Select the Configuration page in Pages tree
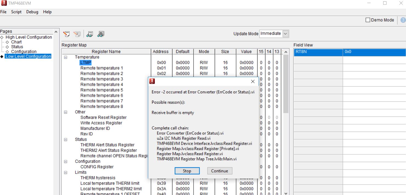The height and width of the screenshot is (195, 406). pos(24,52)
